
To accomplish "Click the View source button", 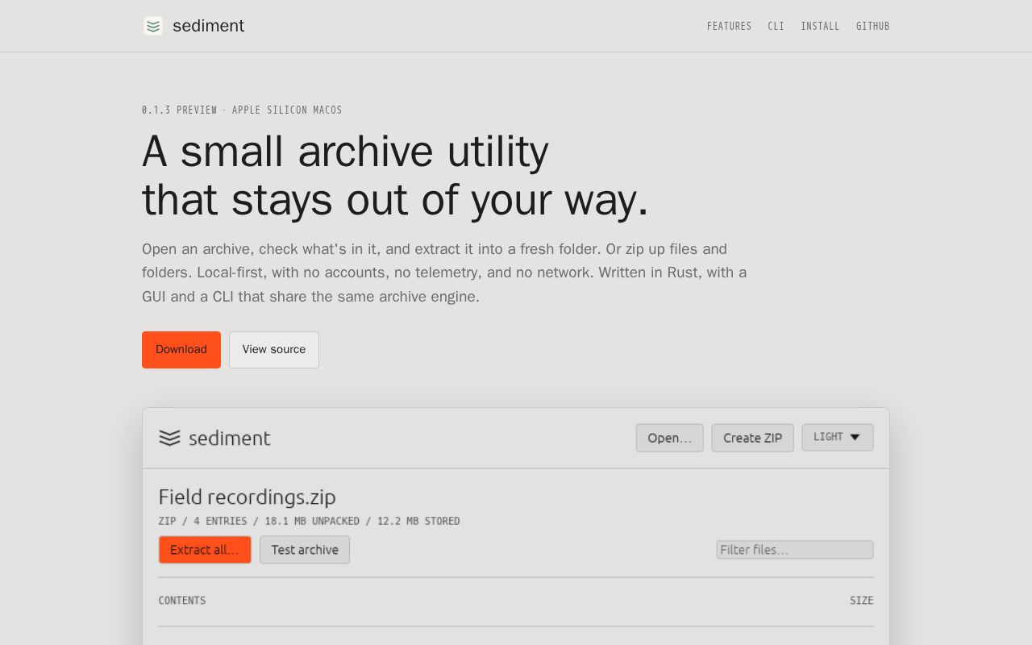I will [274, 350].
